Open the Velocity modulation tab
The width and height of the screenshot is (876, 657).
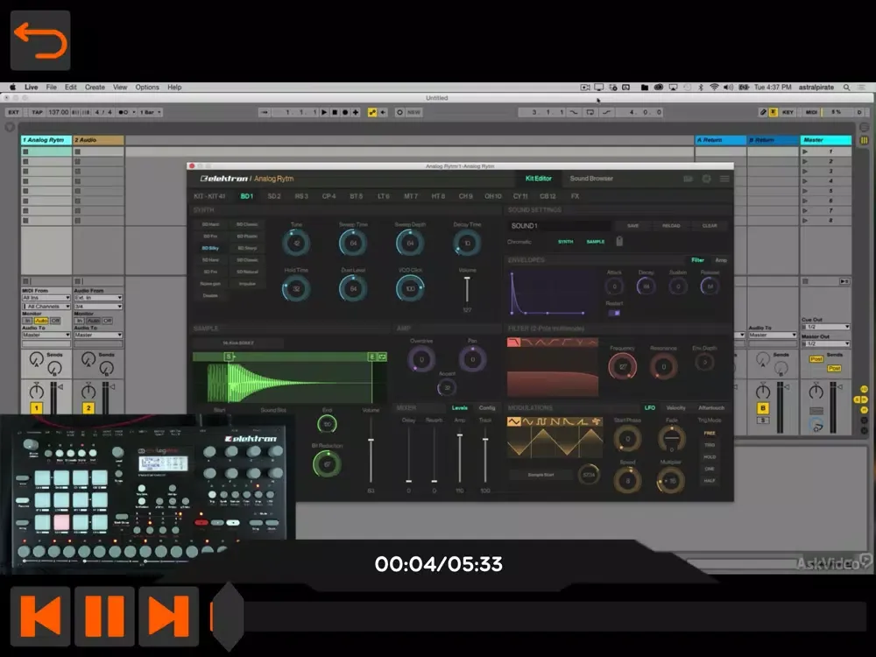click(675, 408)
